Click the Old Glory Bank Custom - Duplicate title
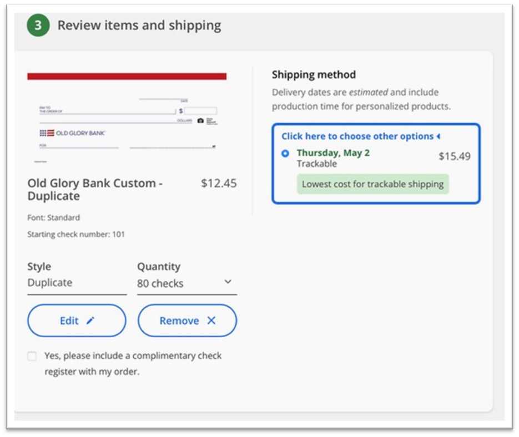 95,190
